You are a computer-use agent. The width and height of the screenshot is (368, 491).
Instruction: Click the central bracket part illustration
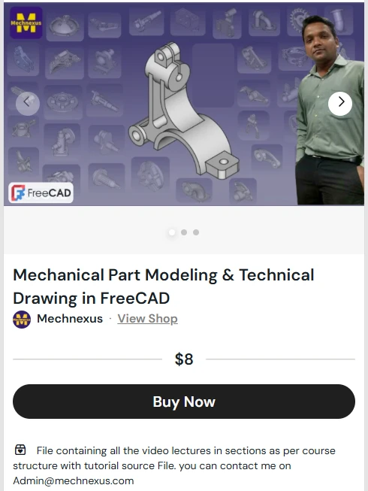tap(182, 111)
